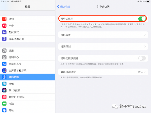Tap 时间限制 label
Image resolution: width=151 pixels, height=113 pixels.
(65, 47)
